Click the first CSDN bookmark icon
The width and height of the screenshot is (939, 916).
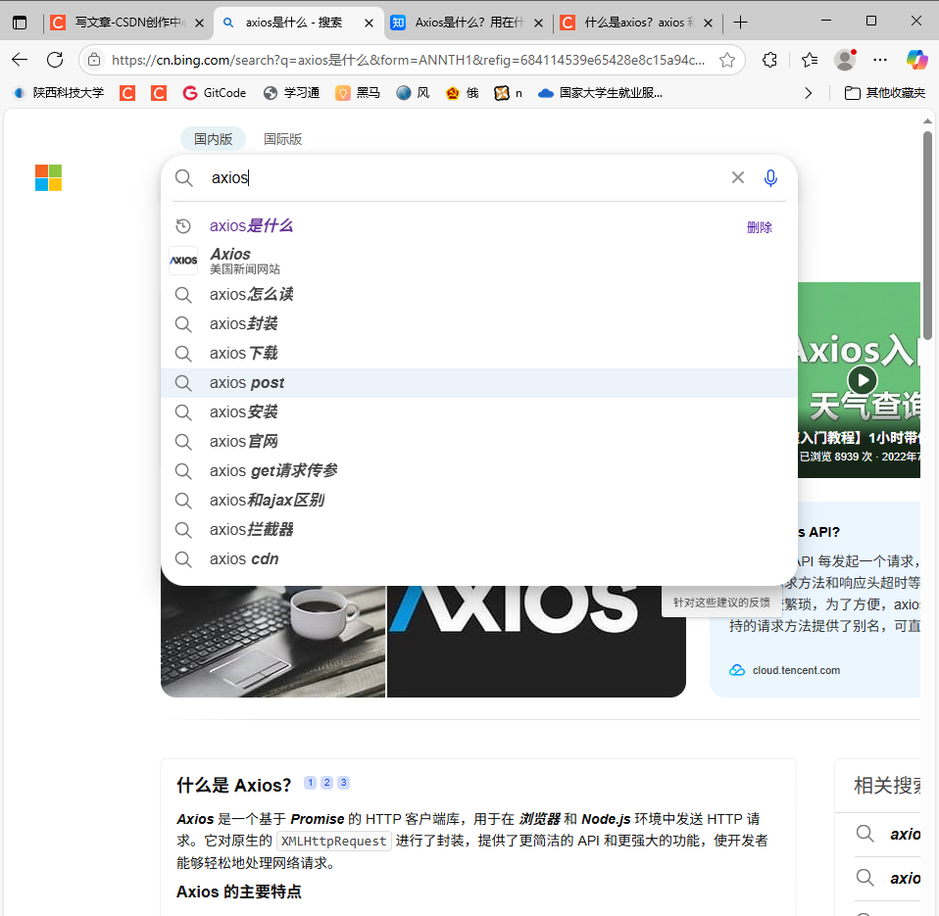(x=127, y=93)
